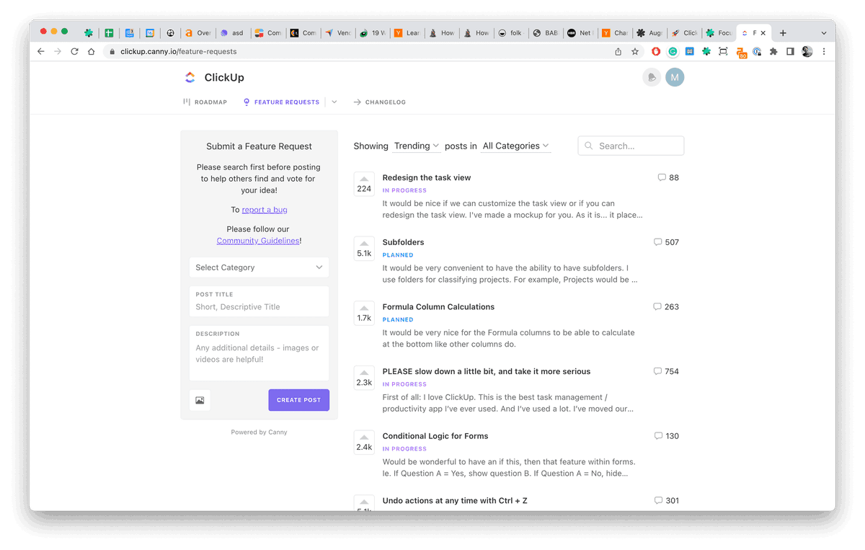Open the Community Guidelines link
865x550 pixels.
click(x=258, y=241)
